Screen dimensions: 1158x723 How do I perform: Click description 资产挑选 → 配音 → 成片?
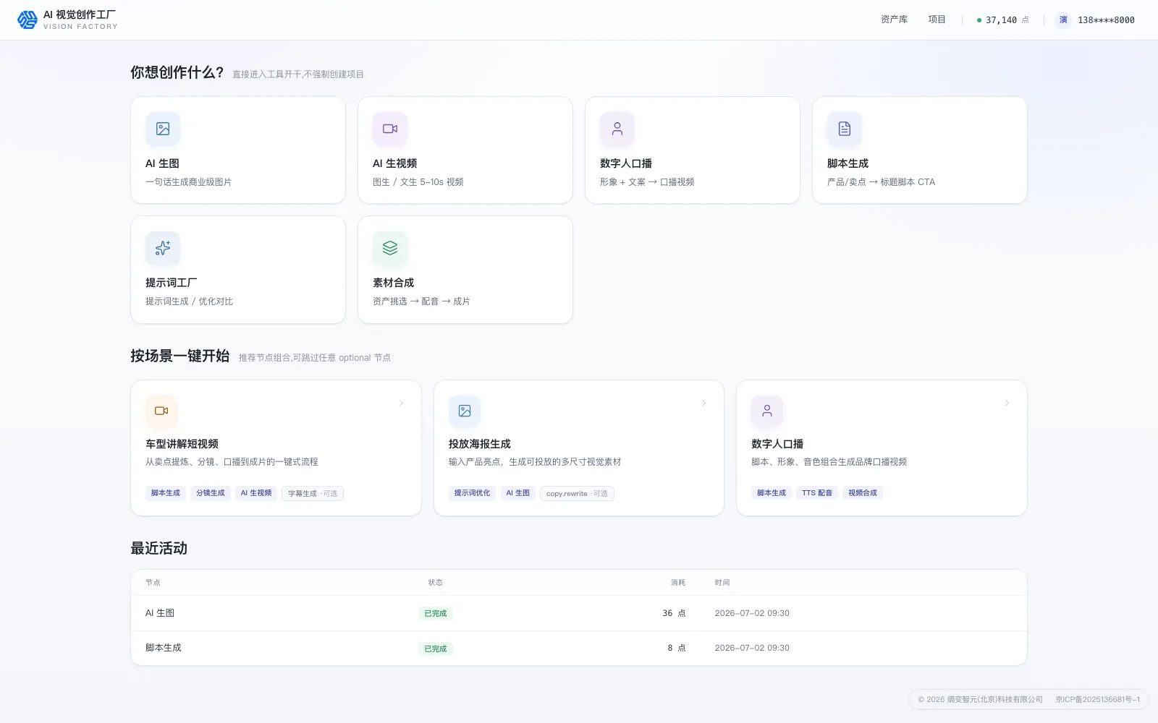click(421, 301)
